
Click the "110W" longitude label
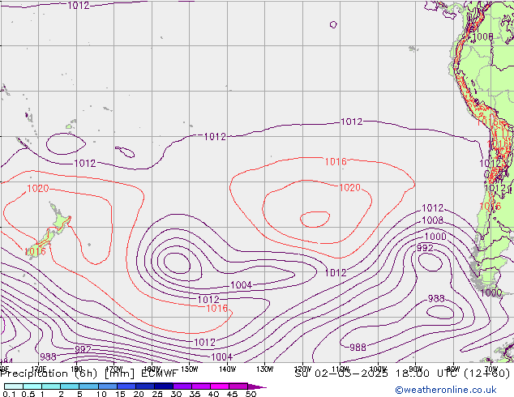point(341,369)
